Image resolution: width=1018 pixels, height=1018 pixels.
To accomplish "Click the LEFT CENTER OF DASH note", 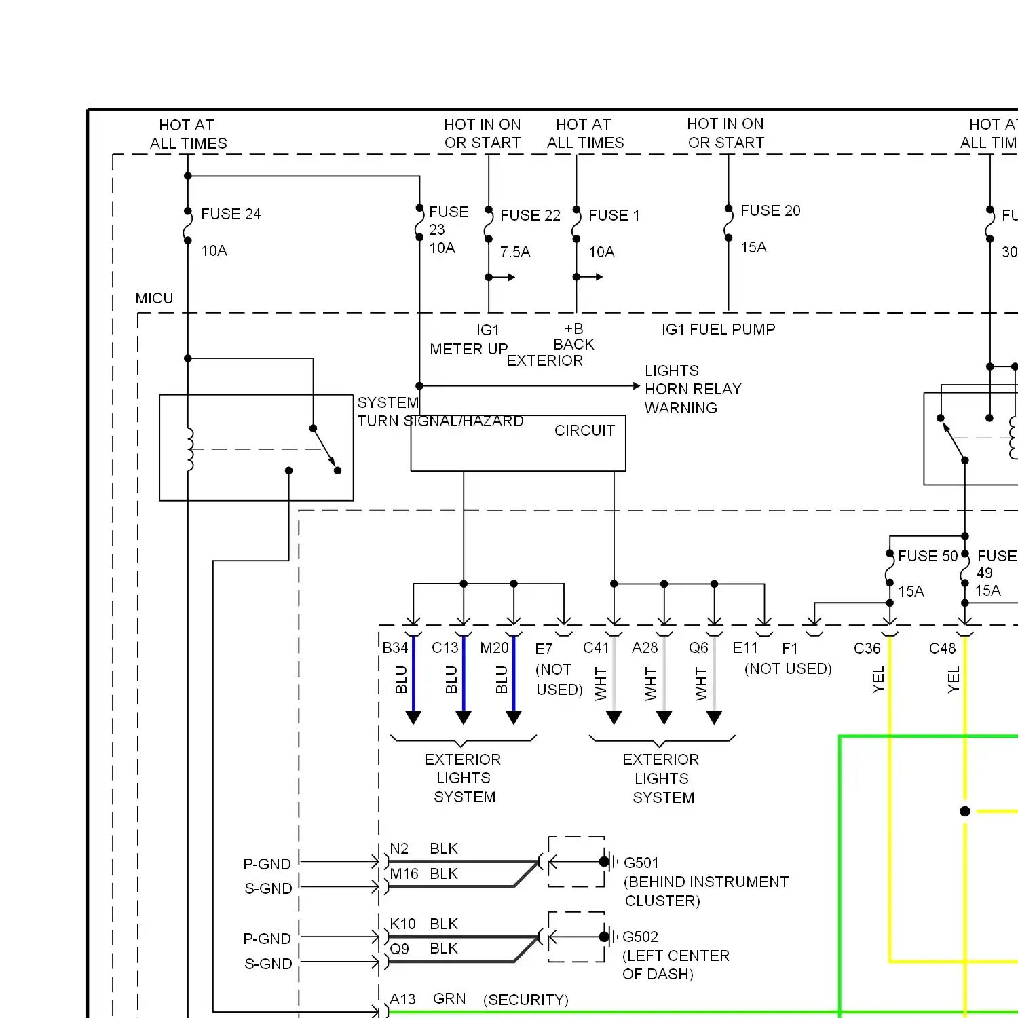I will [675, 964].
